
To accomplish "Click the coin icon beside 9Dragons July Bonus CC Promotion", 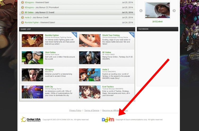I will pos(23,7).
